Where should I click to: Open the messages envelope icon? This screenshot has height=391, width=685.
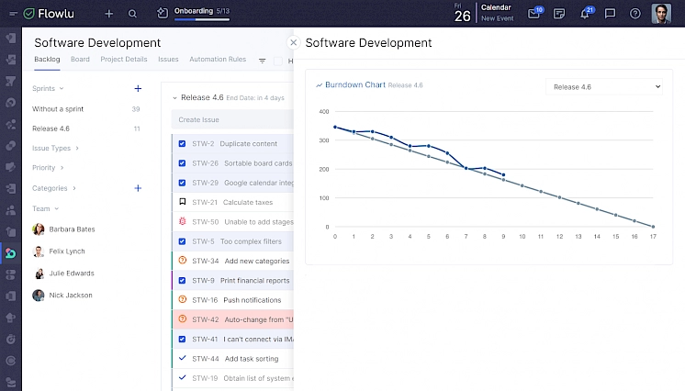pyautogui.click(x=534, y=14)
